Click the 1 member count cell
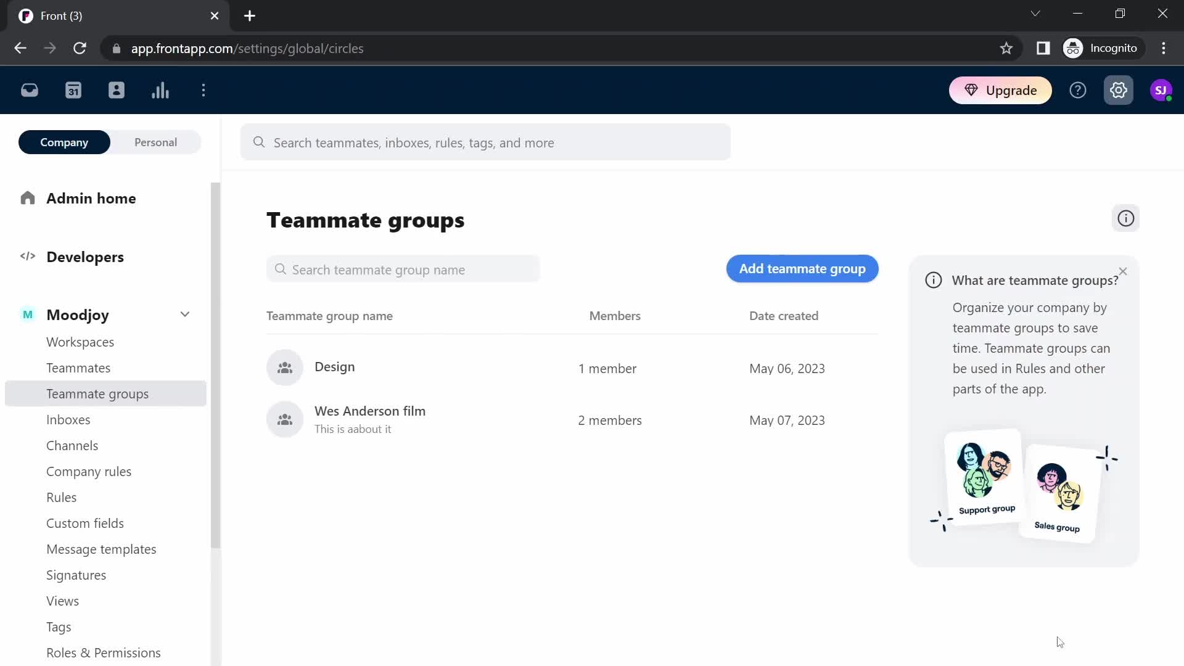1184x666 pixels. 607,369
